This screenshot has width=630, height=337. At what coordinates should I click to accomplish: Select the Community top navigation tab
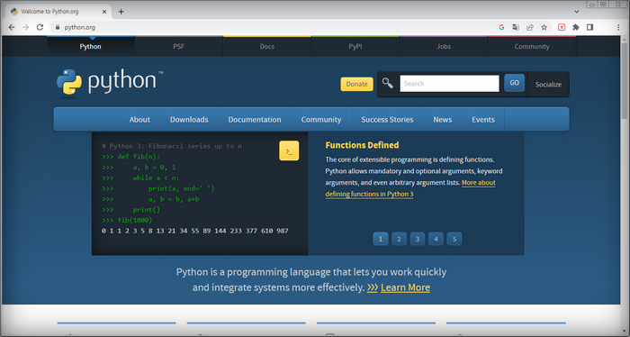[532, 47]
